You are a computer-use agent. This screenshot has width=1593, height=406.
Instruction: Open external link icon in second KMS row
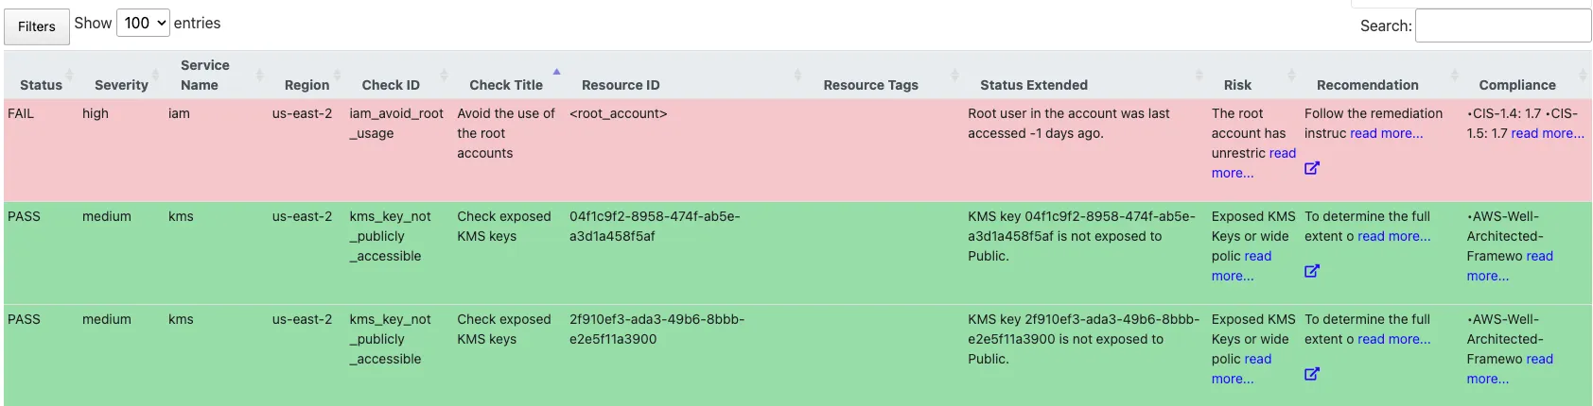[x=1312, y=374]
